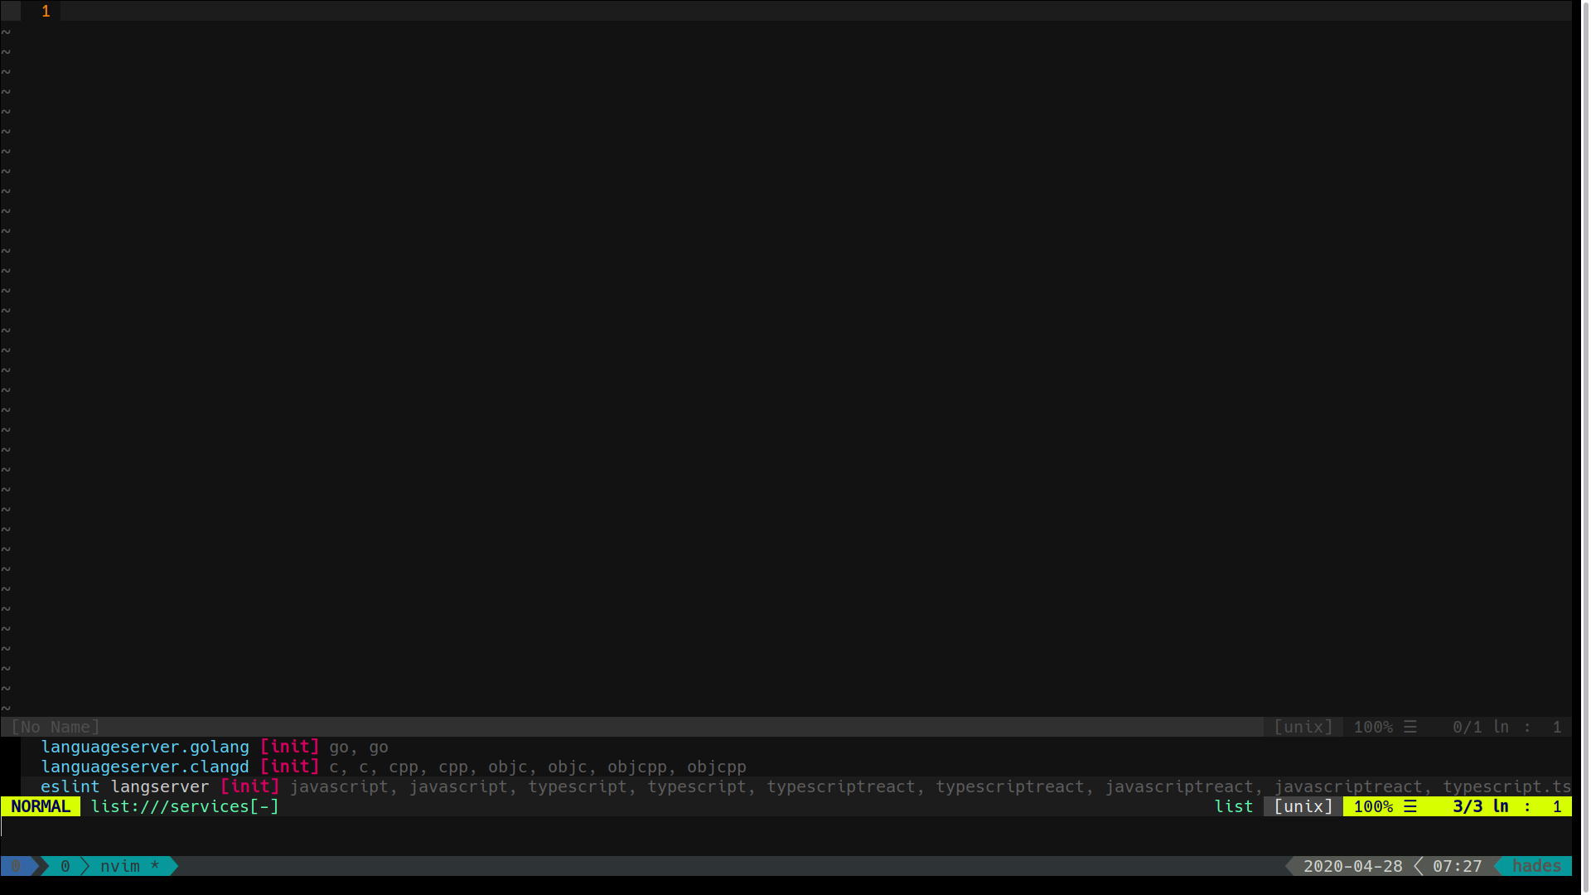Toggle the [init] status of languageserver.clangd
The width and height of the screenshot is (1591, 895).
coord(289,767)
